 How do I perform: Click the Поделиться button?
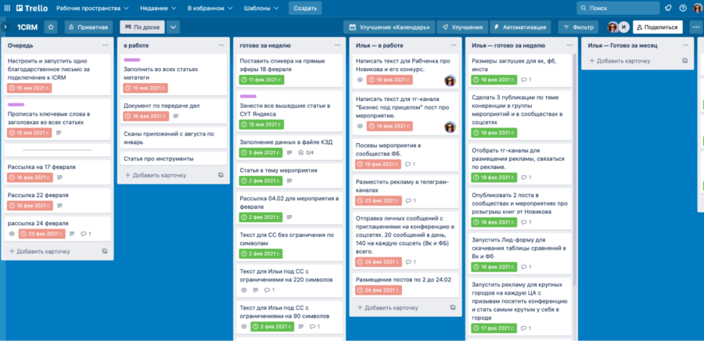tap(657, 27)
